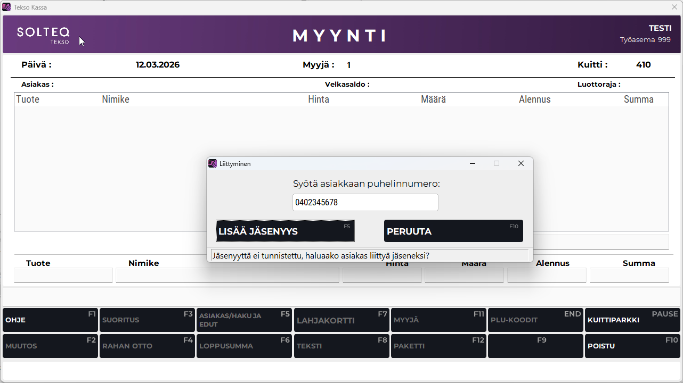
Task: Close the Tekso Kassa main window
Action: (674, 7)
